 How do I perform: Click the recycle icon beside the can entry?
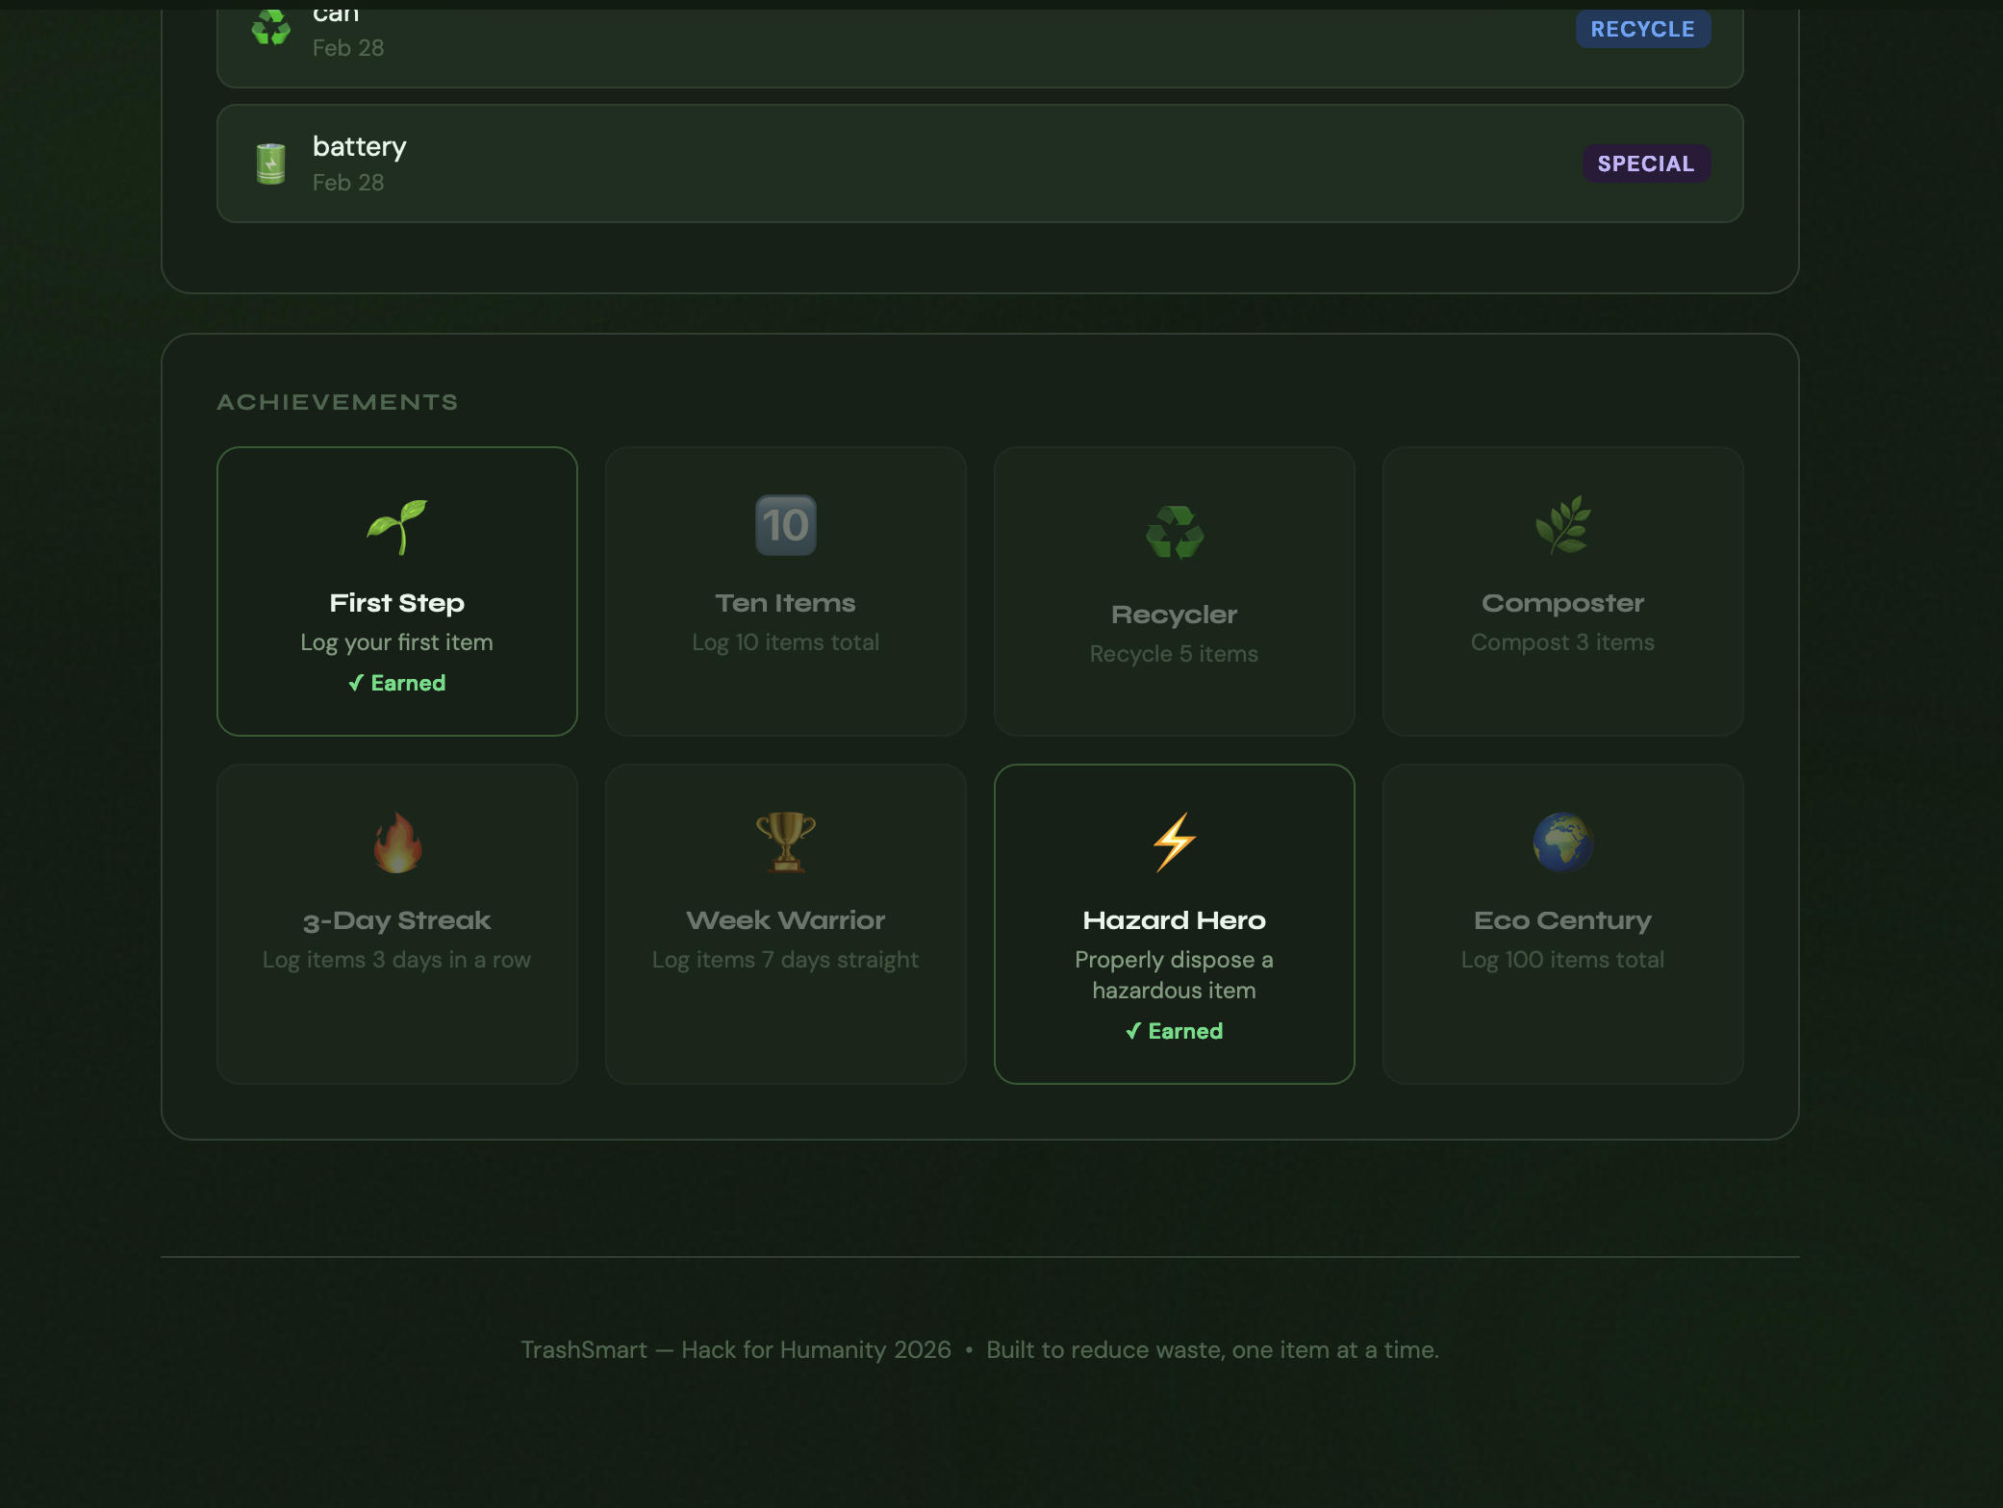(x=271, y=29)
